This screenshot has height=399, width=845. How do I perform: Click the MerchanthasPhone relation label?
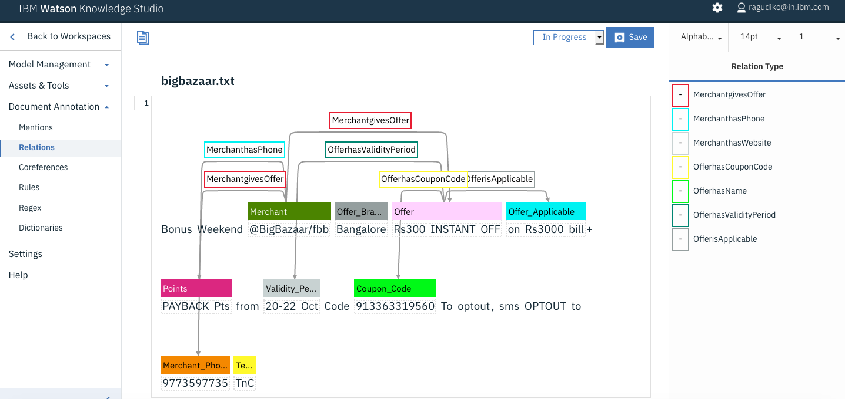(245, 150)
